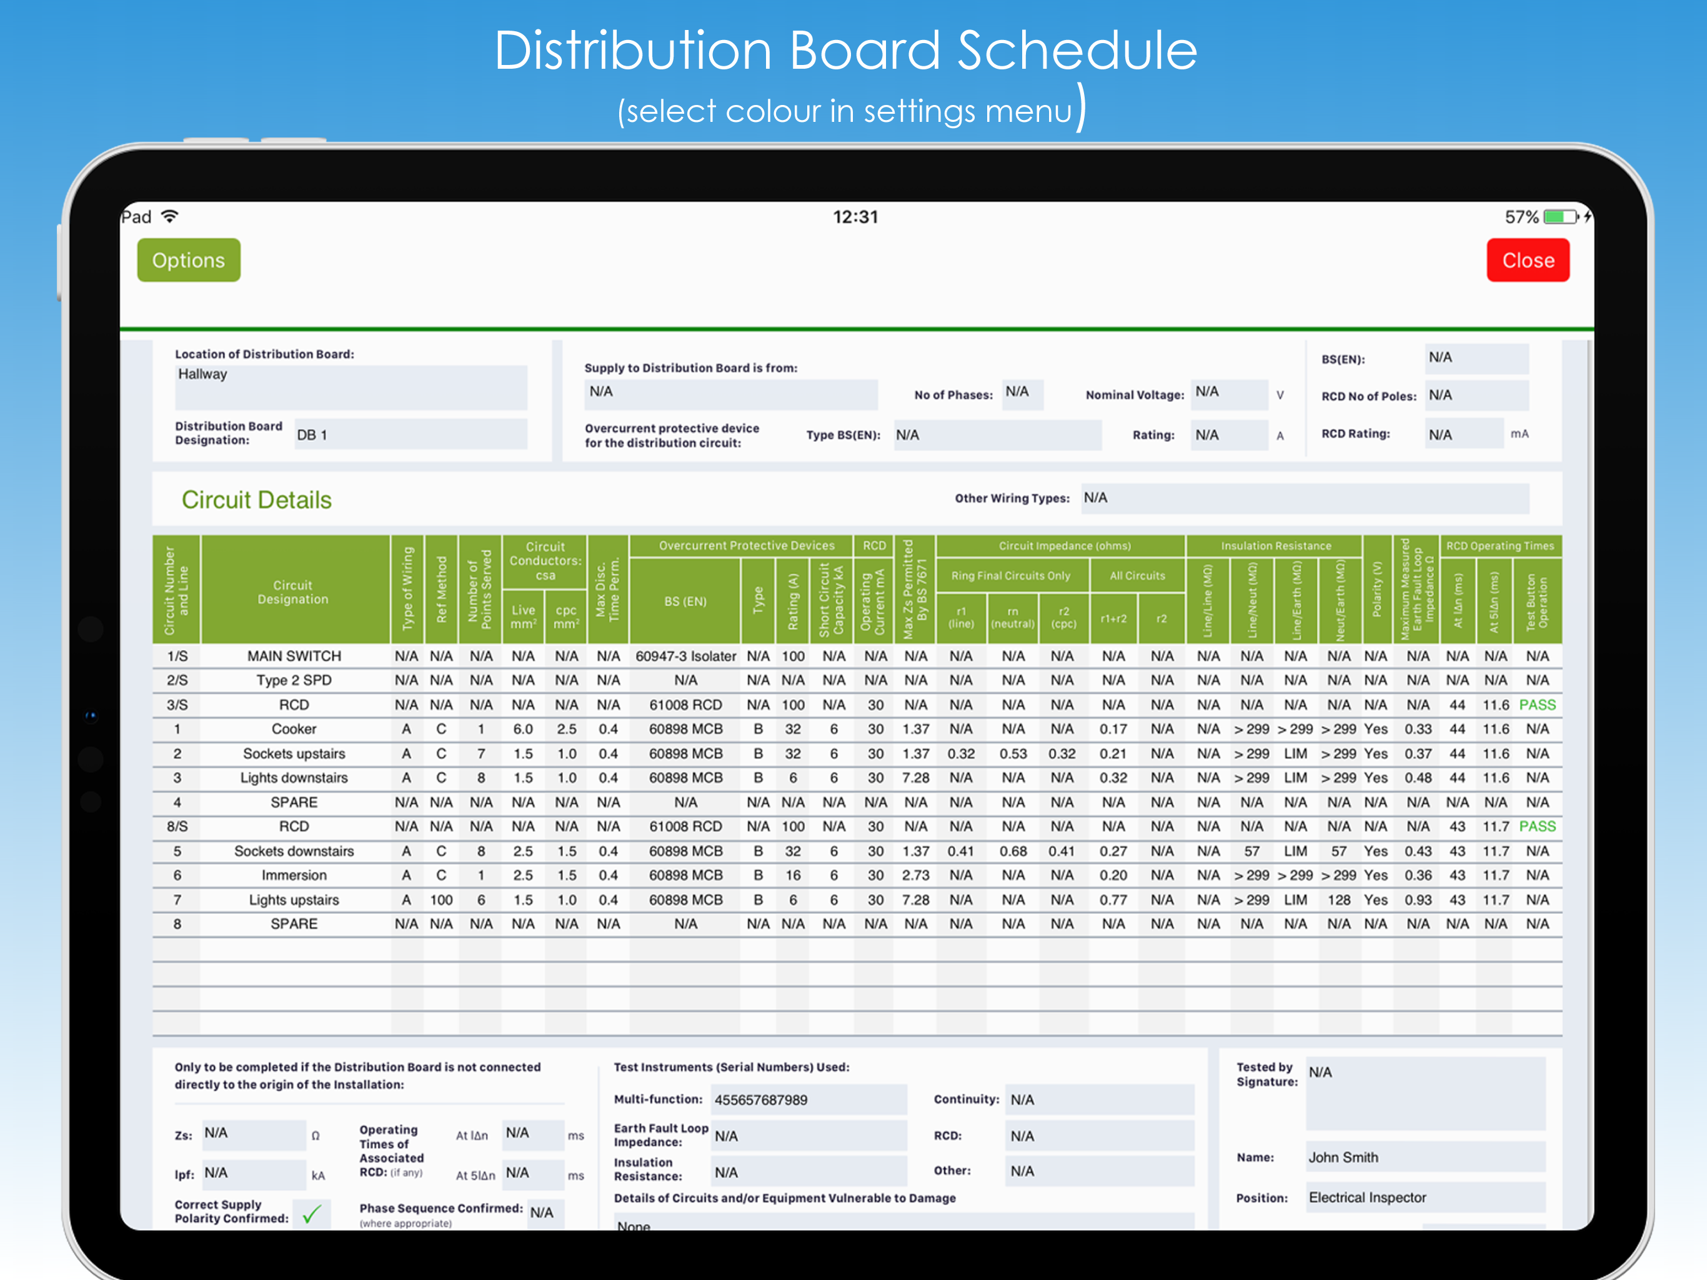This screenshot has height=1280, width=1707.
Task: Edit the Distribution Board Designation field
Action: tap(410, 434)
